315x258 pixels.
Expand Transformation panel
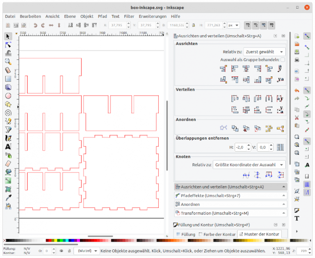(231, 213)
